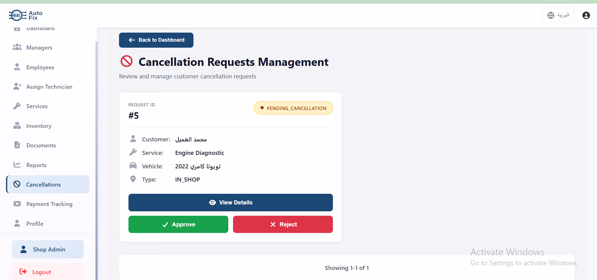Select Reports in the sidebar
This screenshot has height=280, width=597.
(48, 165)
